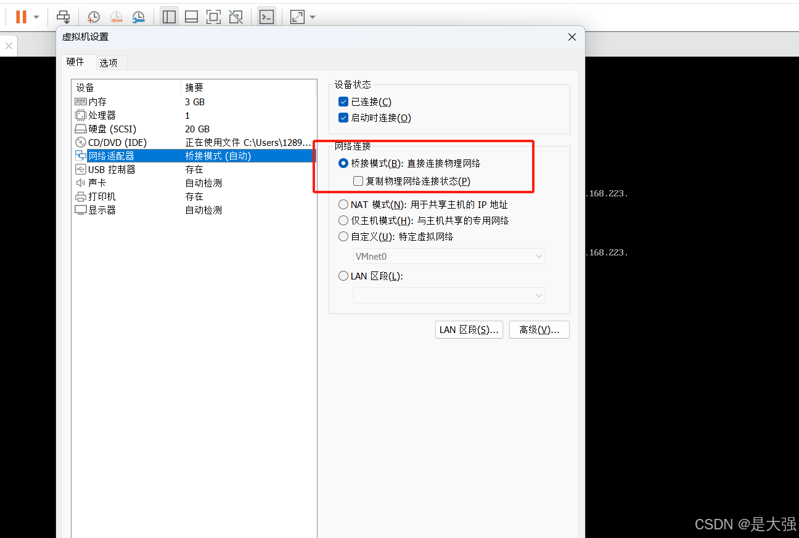Screen dimensions: 799x538
Task: Click the 声卡 自动检测 summary text
Action: coord(203,183)
